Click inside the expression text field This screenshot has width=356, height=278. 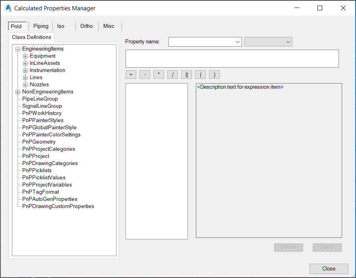(x=232, y=58)
